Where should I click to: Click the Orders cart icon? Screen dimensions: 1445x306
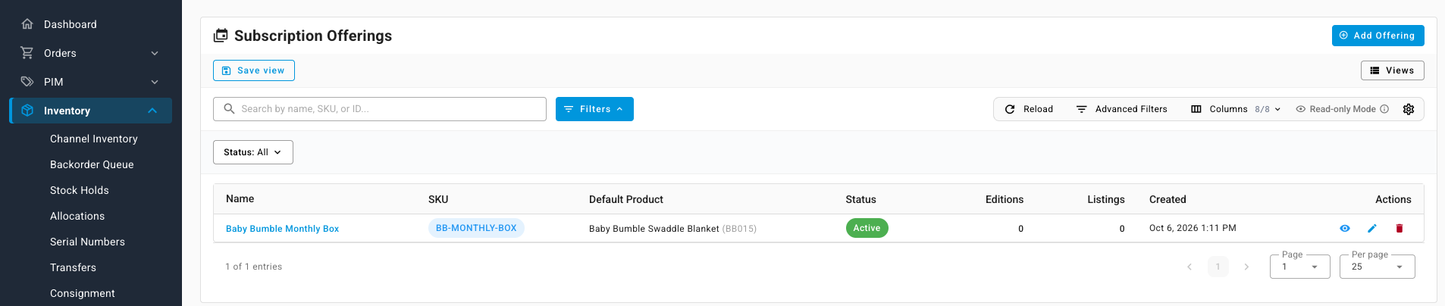27,53
